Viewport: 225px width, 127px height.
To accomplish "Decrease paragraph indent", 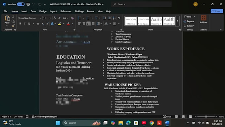I will click(x=105, y=18).
